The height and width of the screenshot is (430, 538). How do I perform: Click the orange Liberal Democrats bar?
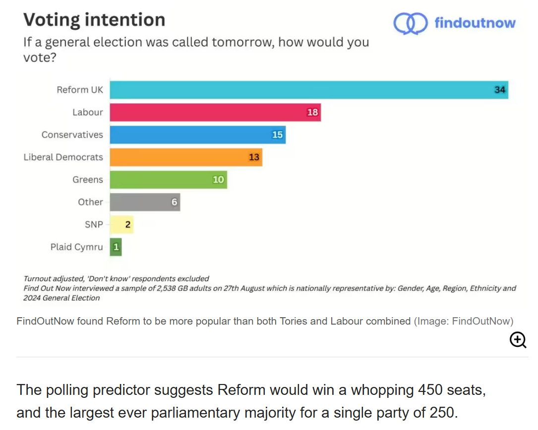179,157
